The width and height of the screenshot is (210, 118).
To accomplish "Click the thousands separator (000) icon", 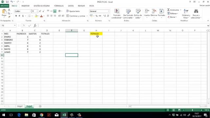I will 100,16.
